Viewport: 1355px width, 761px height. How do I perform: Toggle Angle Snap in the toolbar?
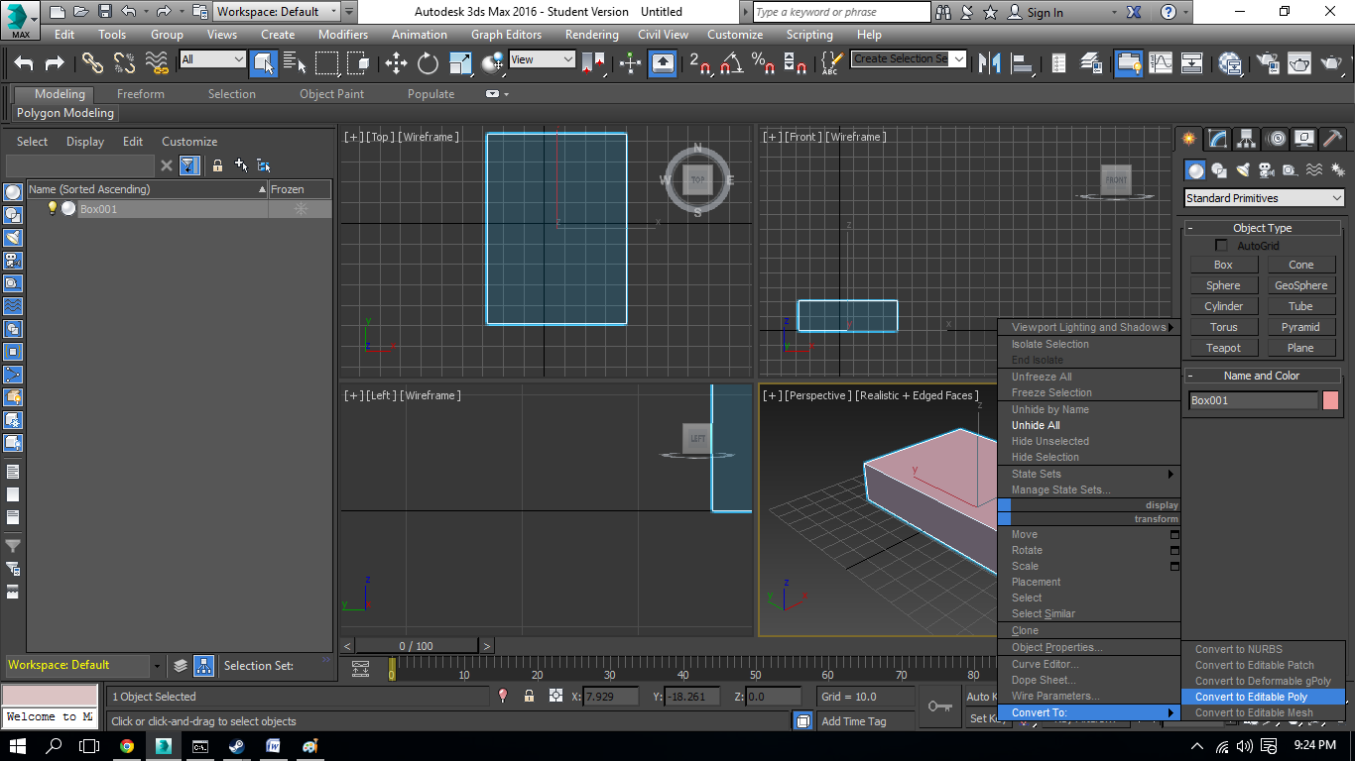pyautogui.click(x=732, y=63)
